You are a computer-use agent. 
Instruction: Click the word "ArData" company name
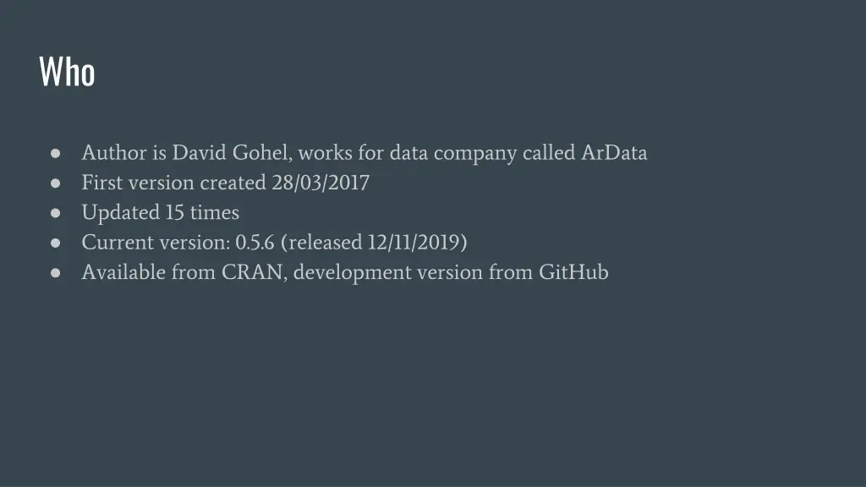pyautogui.click(x=614, y=152)
